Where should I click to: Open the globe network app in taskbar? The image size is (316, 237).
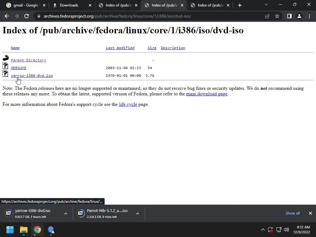[x=51, y=230]
